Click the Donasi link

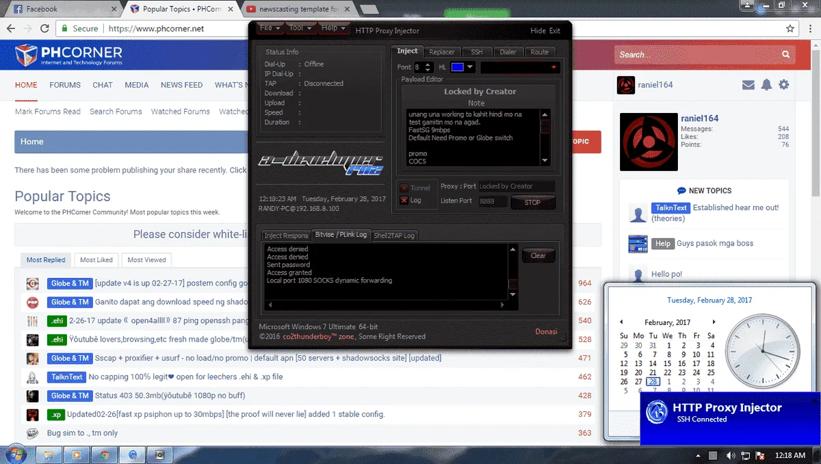[546, 331]
